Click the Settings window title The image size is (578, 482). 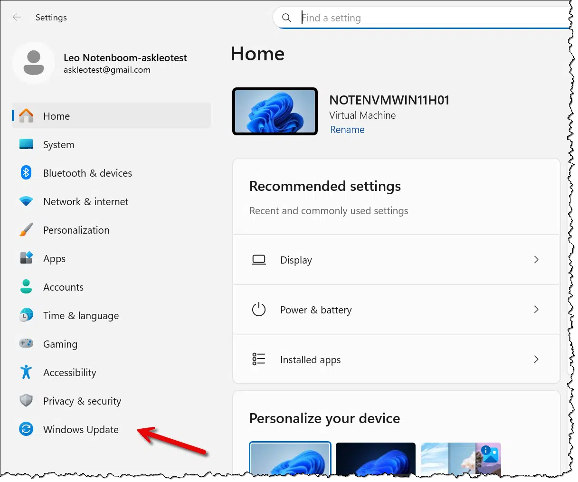pos(51,18)
